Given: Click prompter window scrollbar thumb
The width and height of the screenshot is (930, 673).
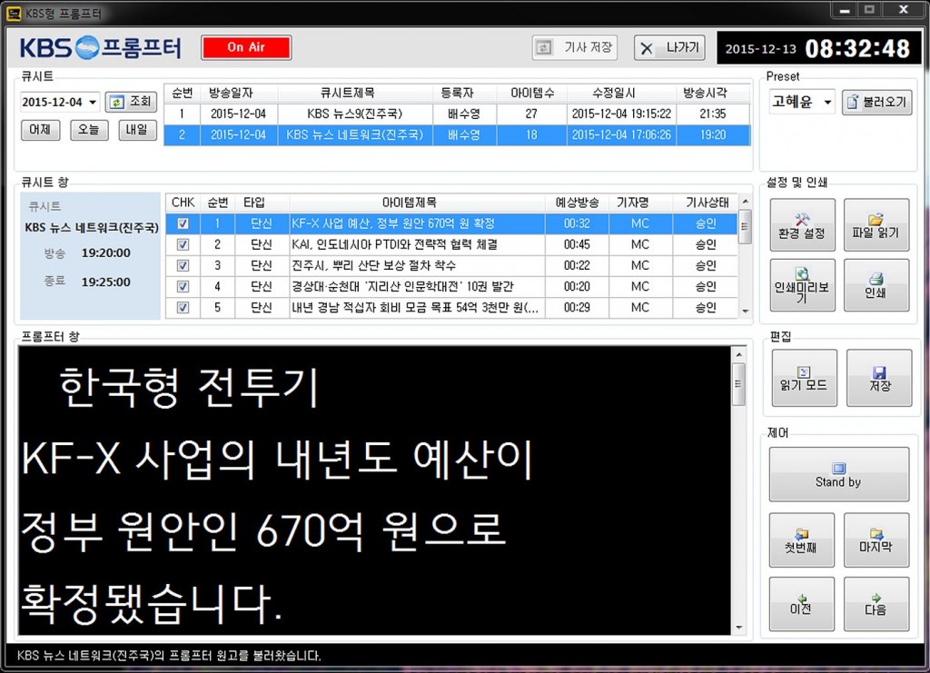Looking at the screenshot, I should 738,384.
